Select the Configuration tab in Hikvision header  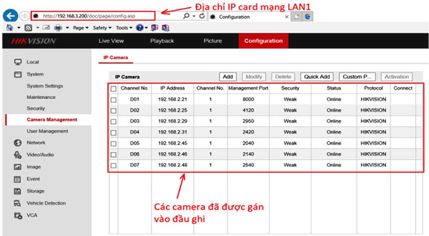point(264,41)
